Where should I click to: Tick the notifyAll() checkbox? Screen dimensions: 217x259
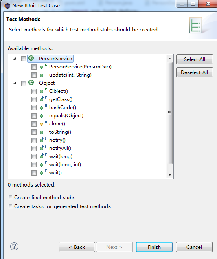click(x=34, y=148)
